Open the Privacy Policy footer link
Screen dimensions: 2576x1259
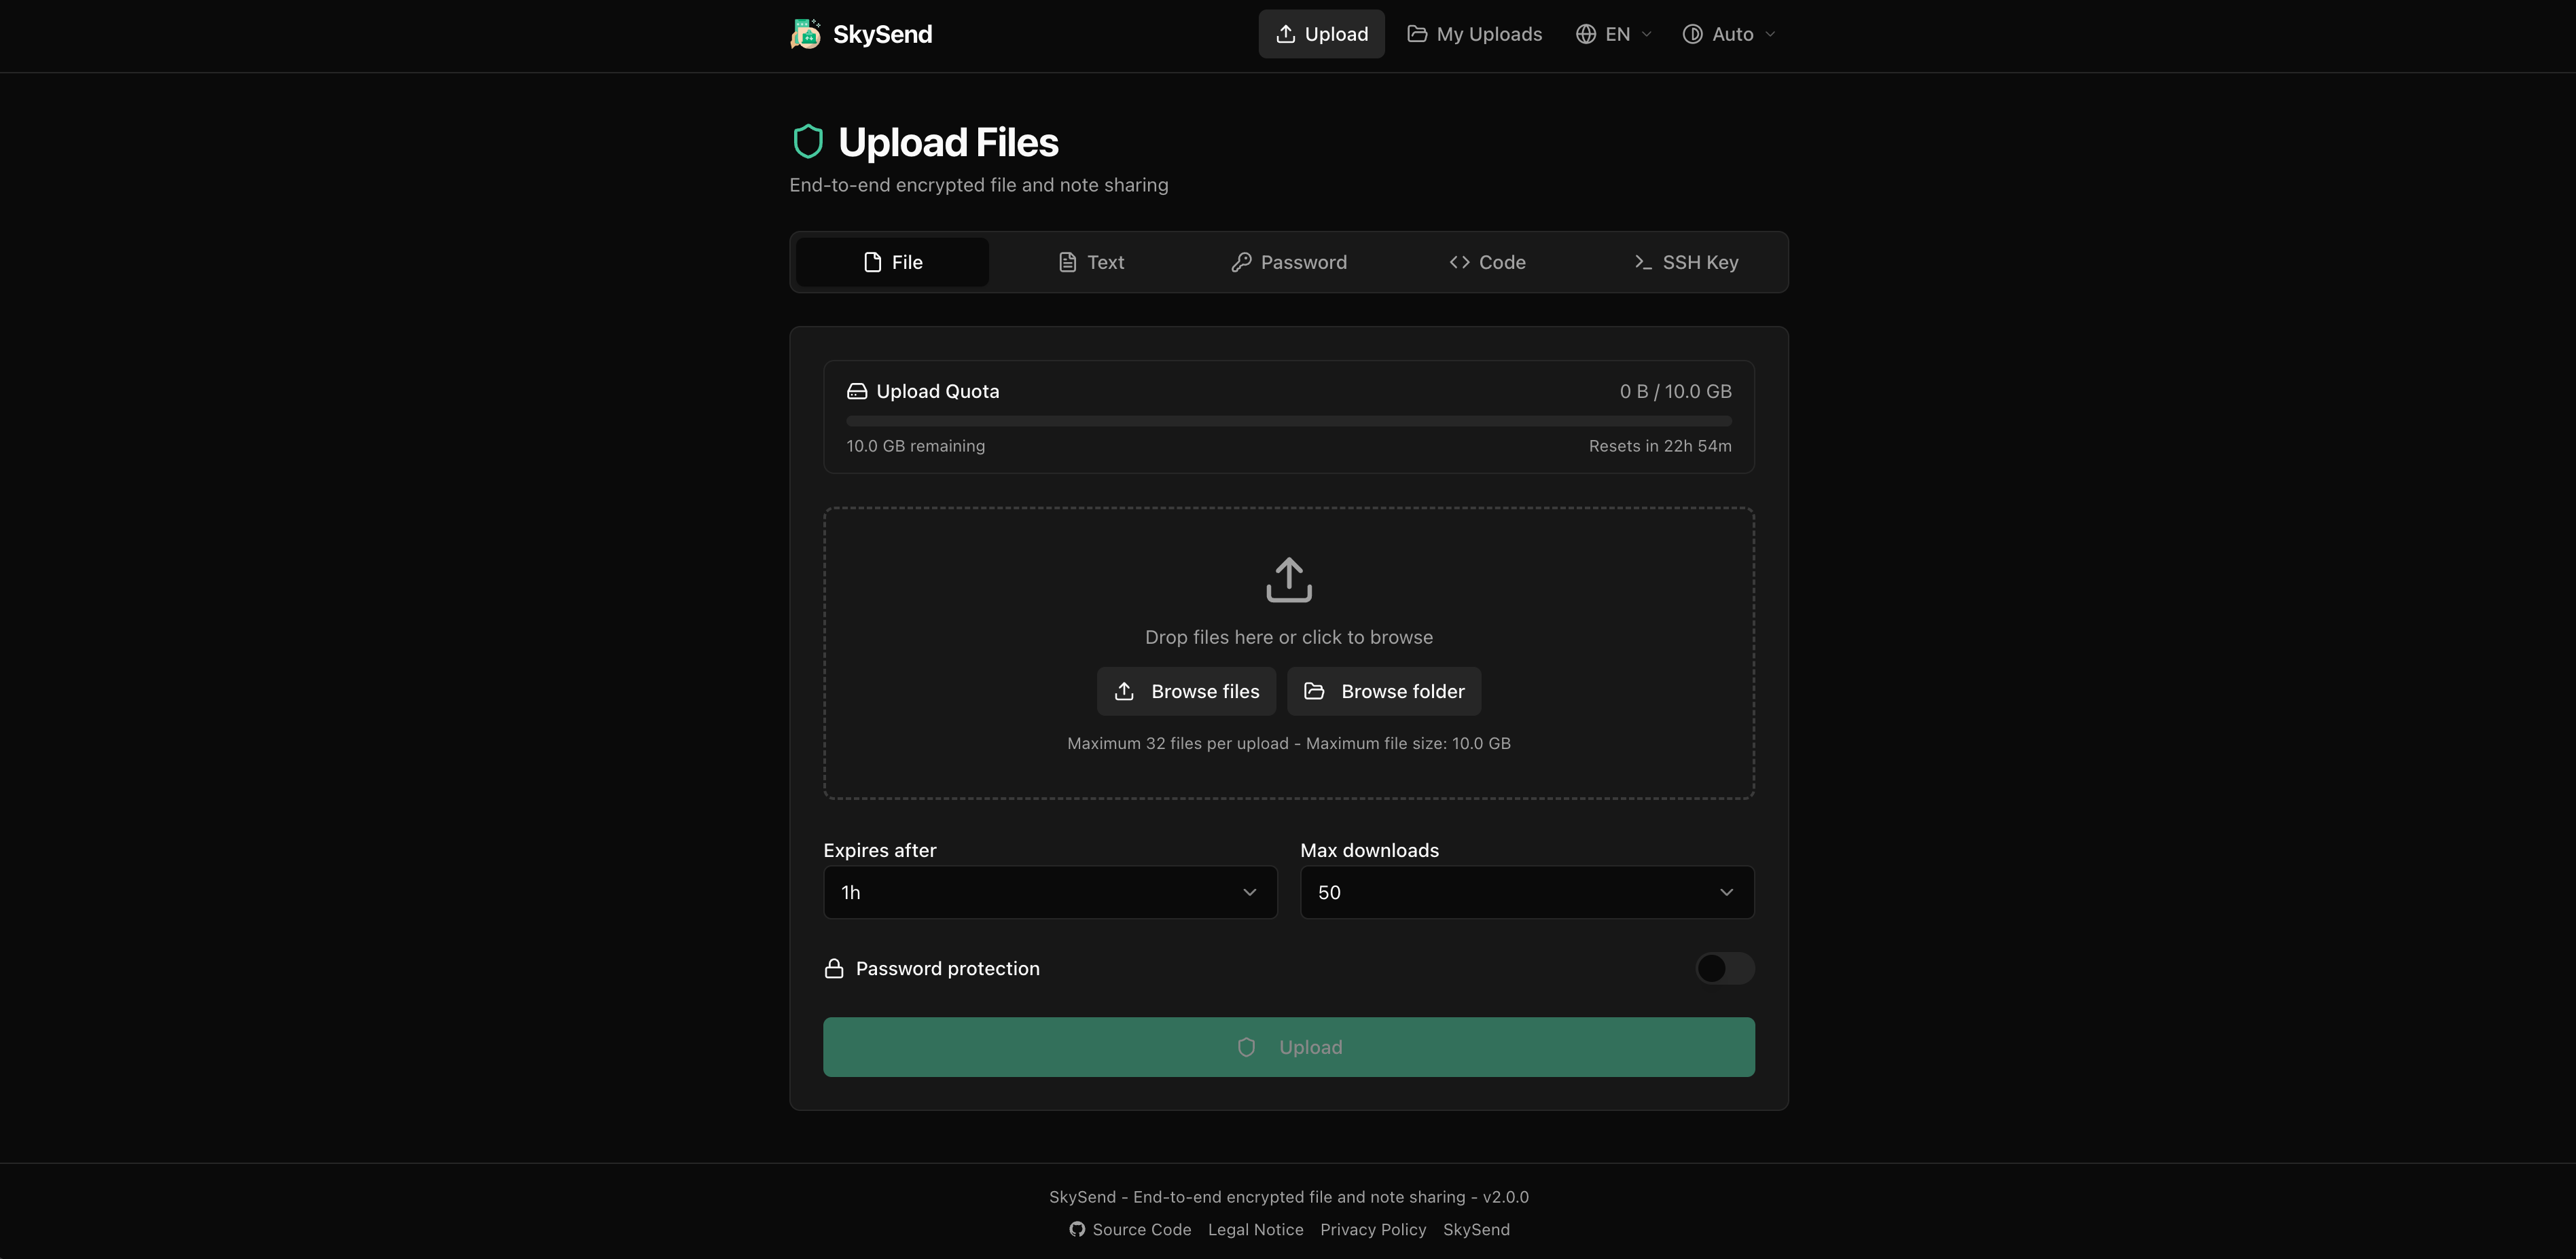pos(1373,1229)
